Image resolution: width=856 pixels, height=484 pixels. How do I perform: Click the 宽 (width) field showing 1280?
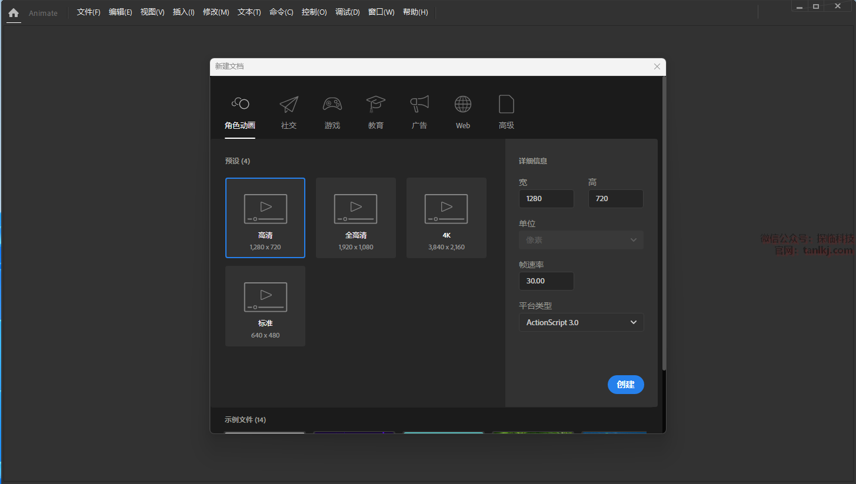click(546, 199)
